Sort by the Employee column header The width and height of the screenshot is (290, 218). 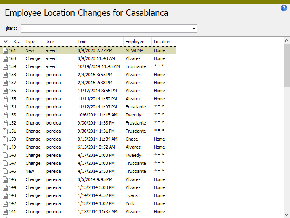coord(135,42)
